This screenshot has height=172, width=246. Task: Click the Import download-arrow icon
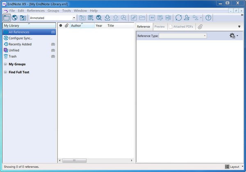point(107,18)
